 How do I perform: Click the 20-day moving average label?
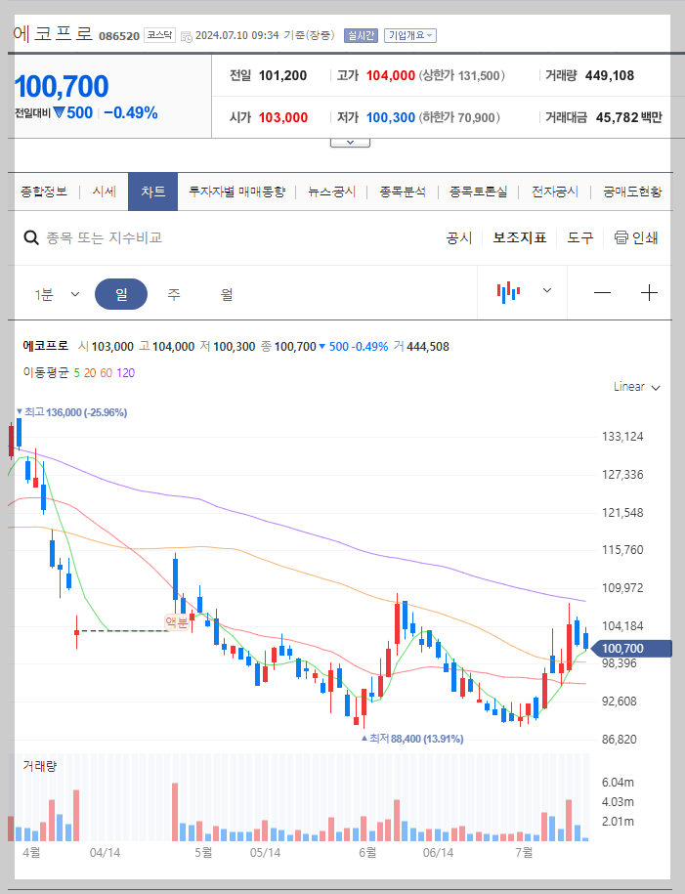point(90,373)
